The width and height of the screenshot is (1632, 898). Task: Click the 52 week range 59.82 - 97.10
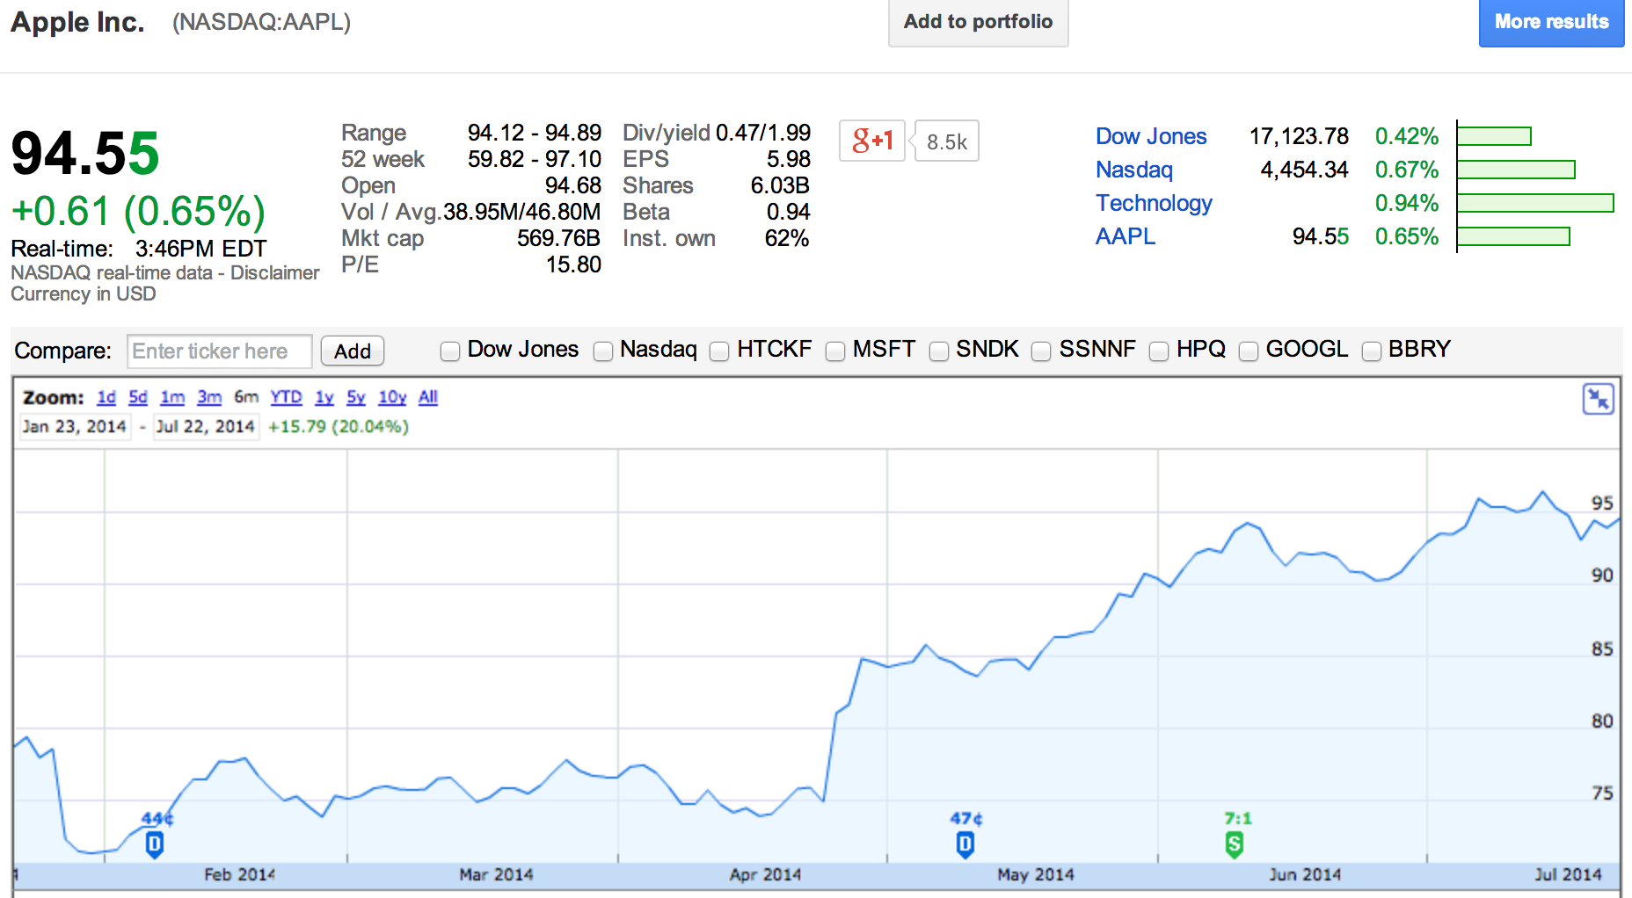[535, 159]
